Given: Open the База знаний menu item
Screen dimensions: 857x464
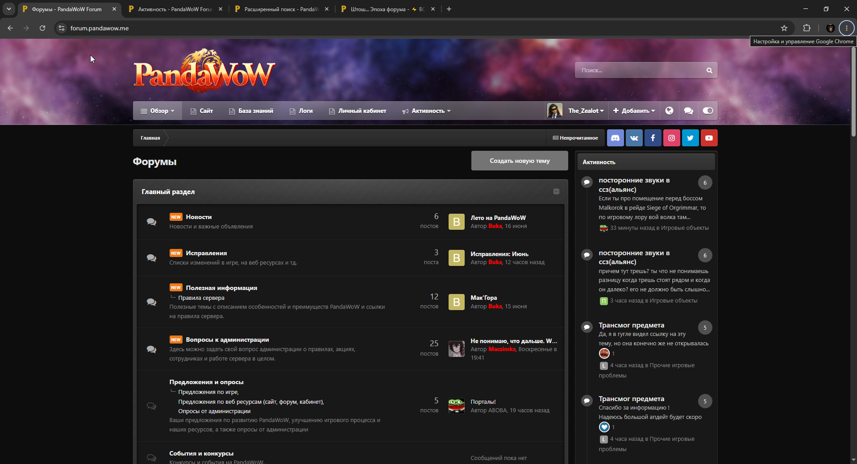Looking at the screenshot, I should (x=251, y=111).
